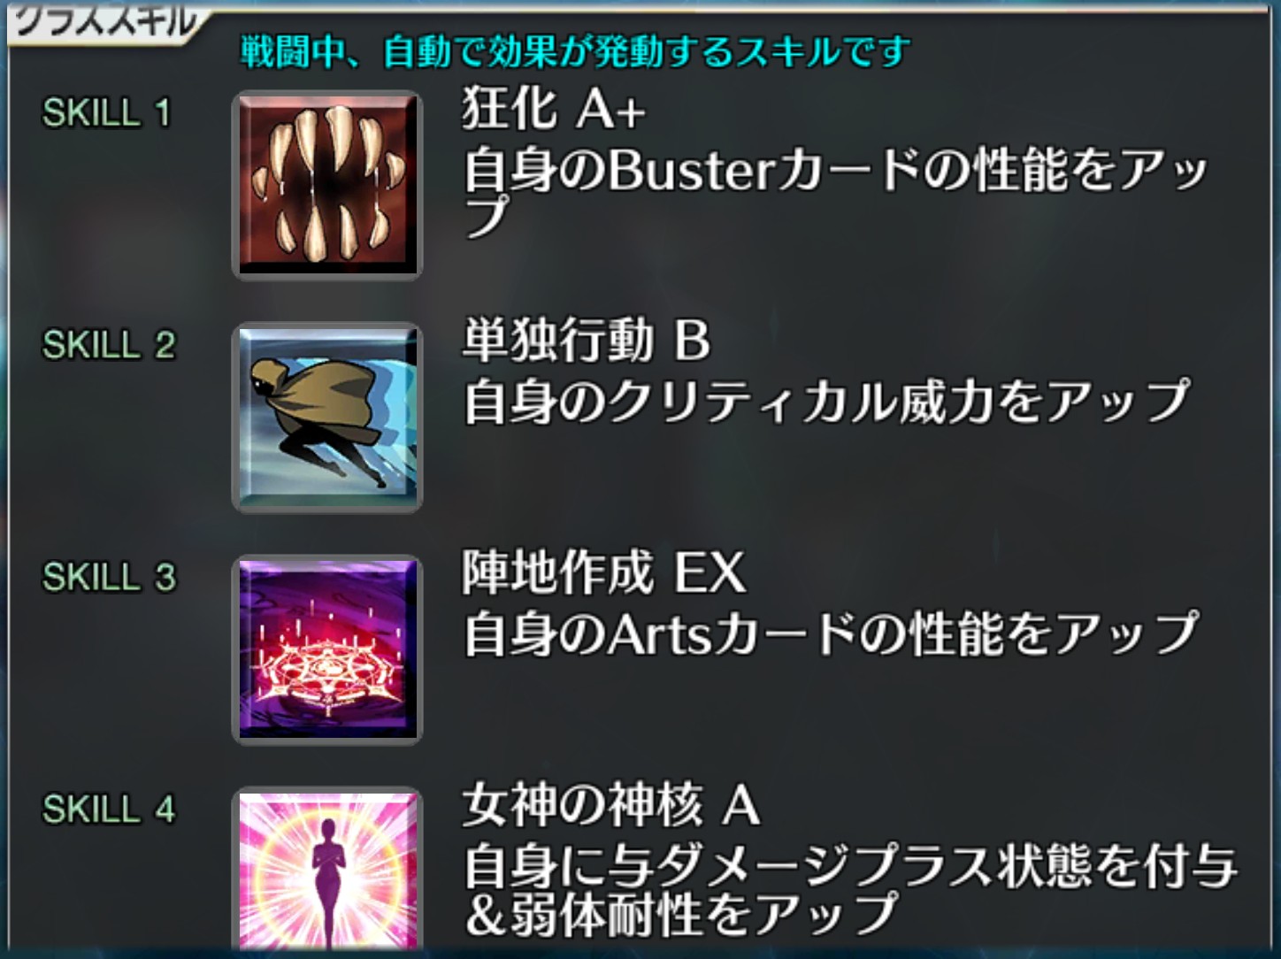This screenshot has height=959, width=1281.
Task: Click the critical power up description
Action: click(x=826, y=402)
